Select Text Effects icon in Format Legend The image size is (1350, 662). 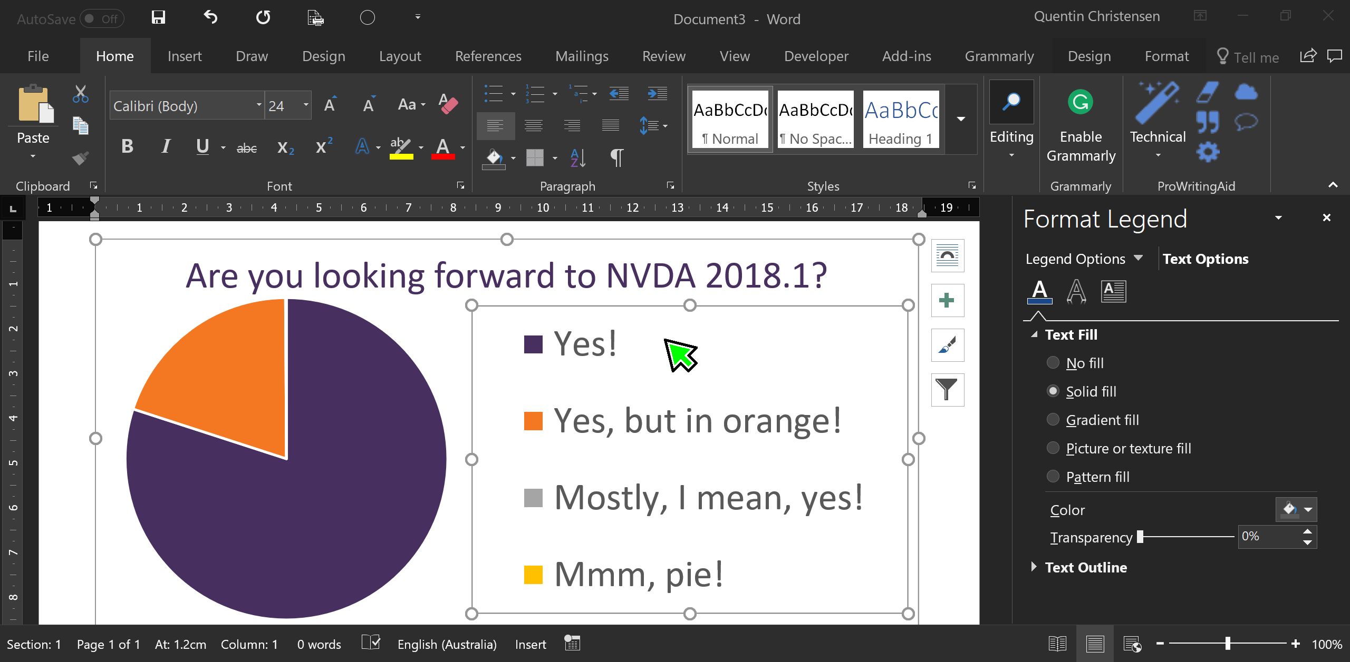pos(1076,291)
